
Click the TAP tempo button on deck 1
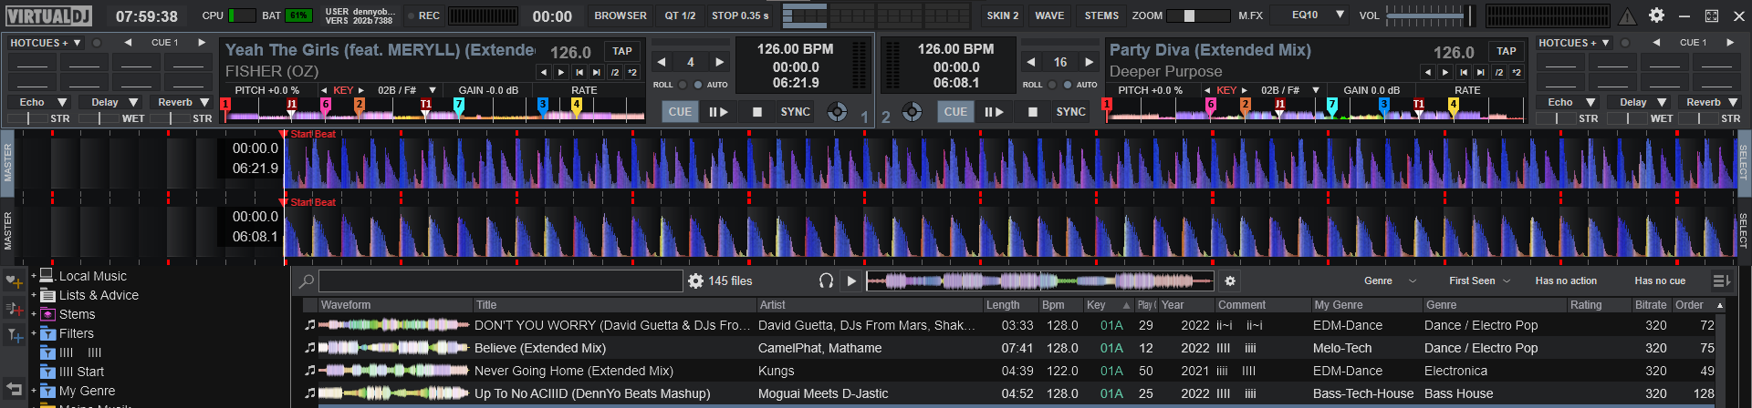pos(622,51)
